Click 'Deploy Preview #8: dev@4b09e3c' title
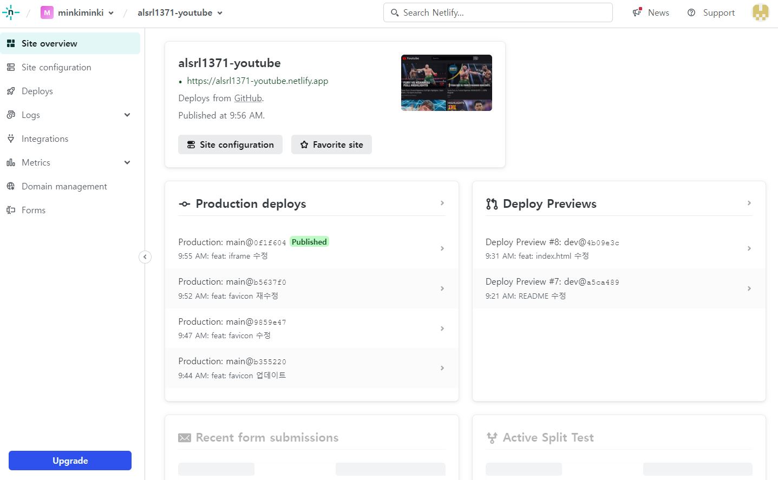The width and height of the screenshot is (778, 480). coord(552,242)
